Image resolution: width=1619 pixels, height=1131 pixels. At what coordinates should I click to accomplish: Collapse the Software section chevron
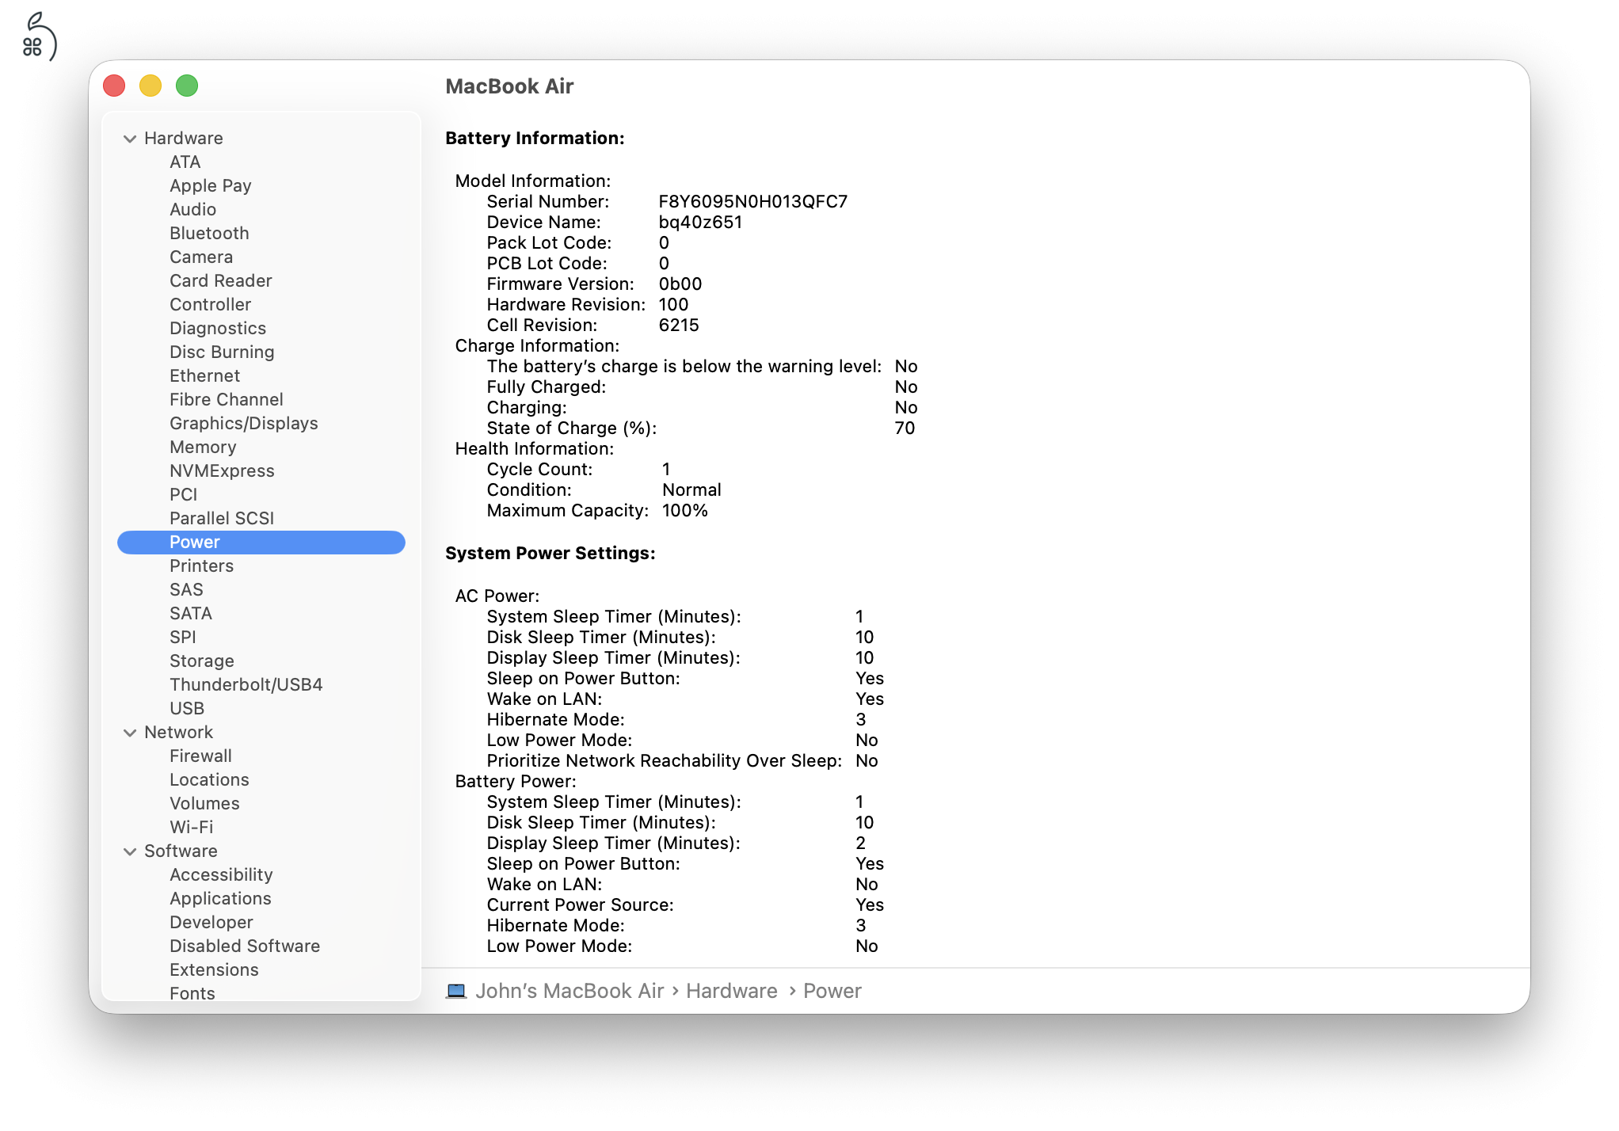click(x=130, y=851)
